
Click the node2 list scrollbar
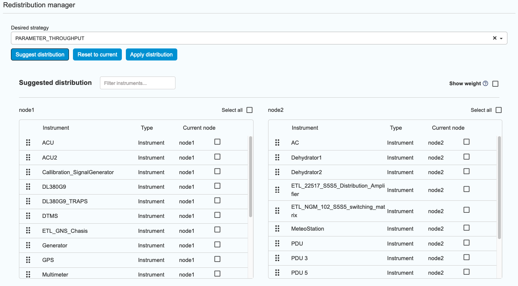point(500,188)
